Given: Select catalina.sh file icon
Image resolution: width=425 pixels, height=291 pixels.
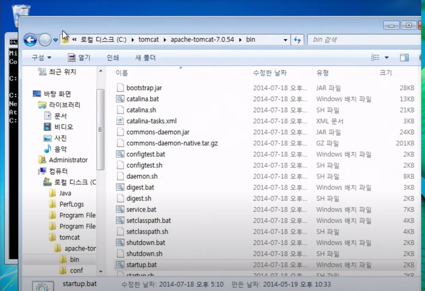Looking at the screenshot, I should (x=120, y=110).
